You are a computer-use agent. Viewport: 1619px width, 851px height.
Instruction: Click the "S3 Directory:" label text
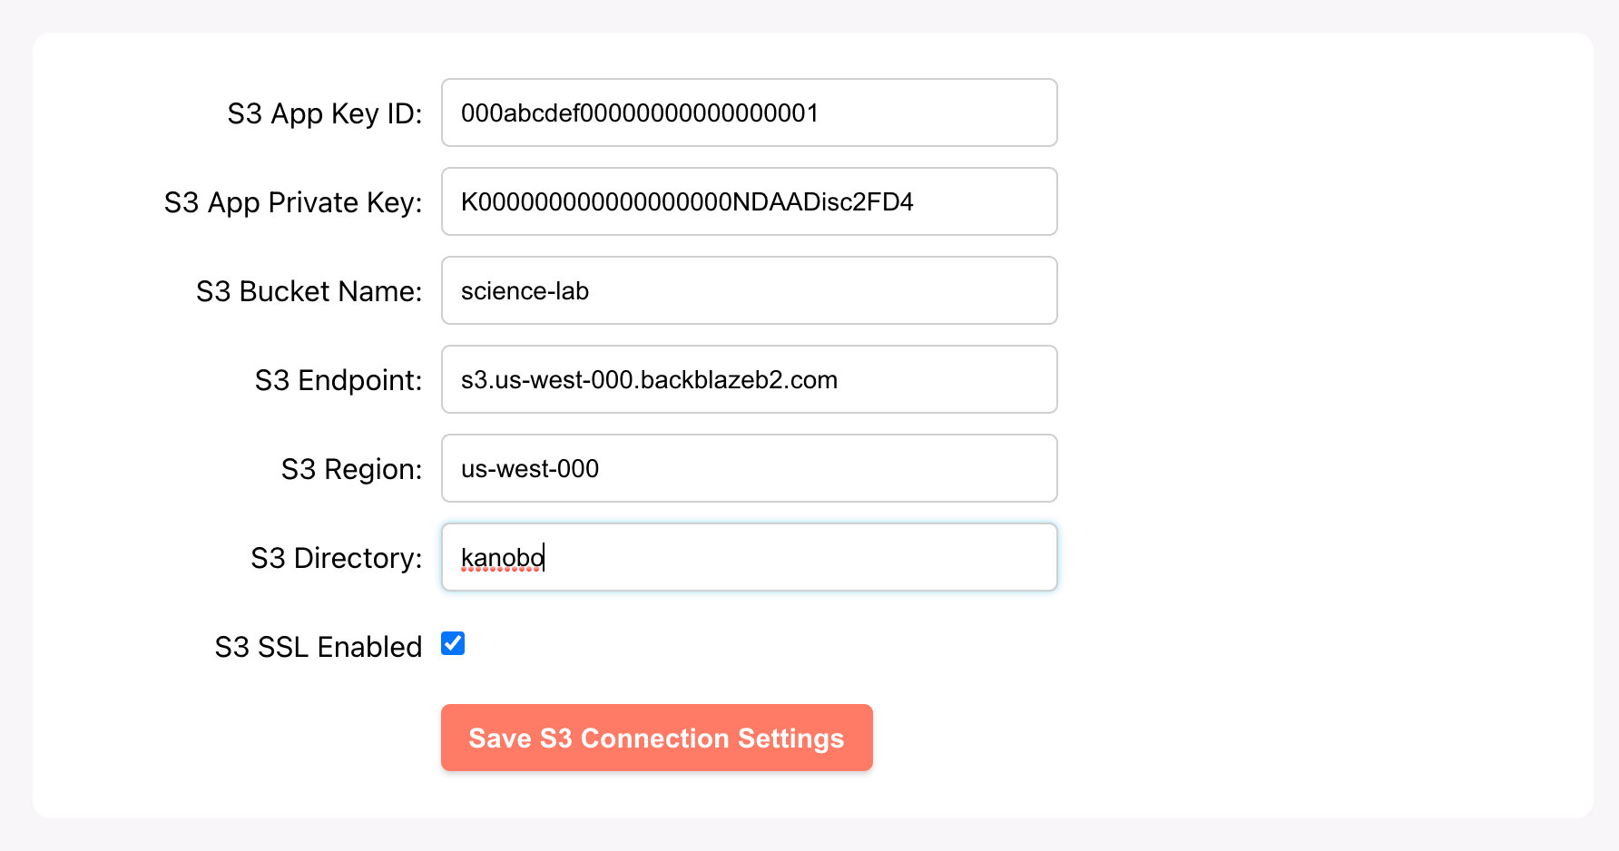(x=336, y=558)
